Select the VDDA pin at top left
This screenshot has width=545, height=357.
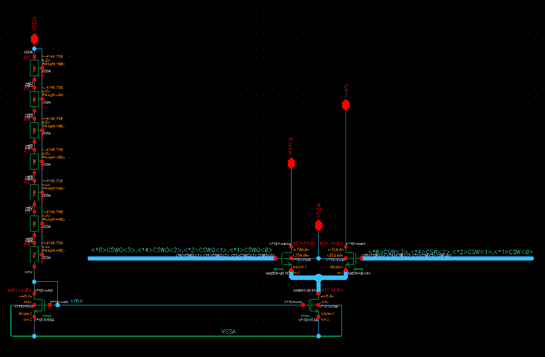pos(34,39)
